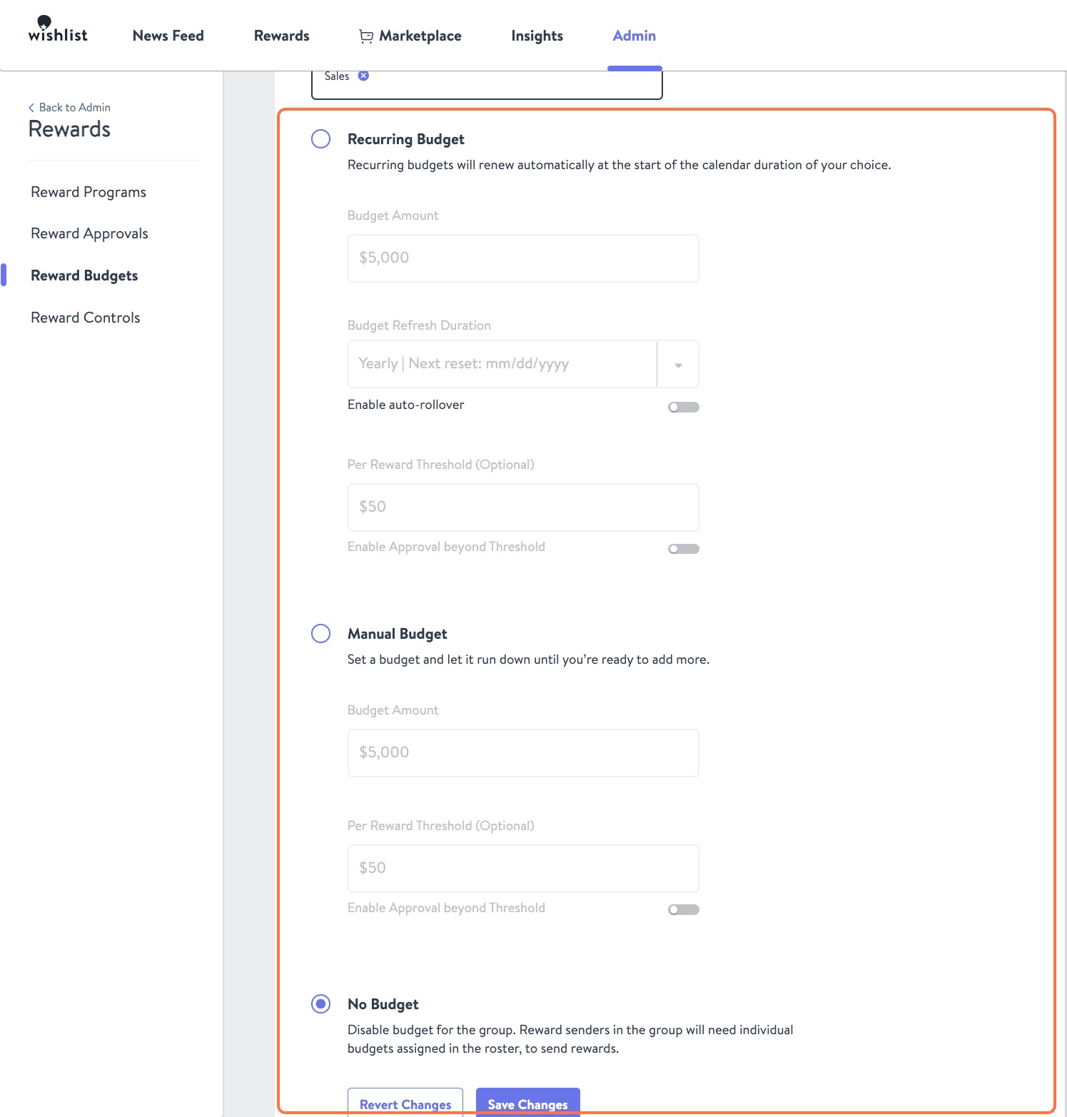Open Reward Controls page

(x=85, y=317)
